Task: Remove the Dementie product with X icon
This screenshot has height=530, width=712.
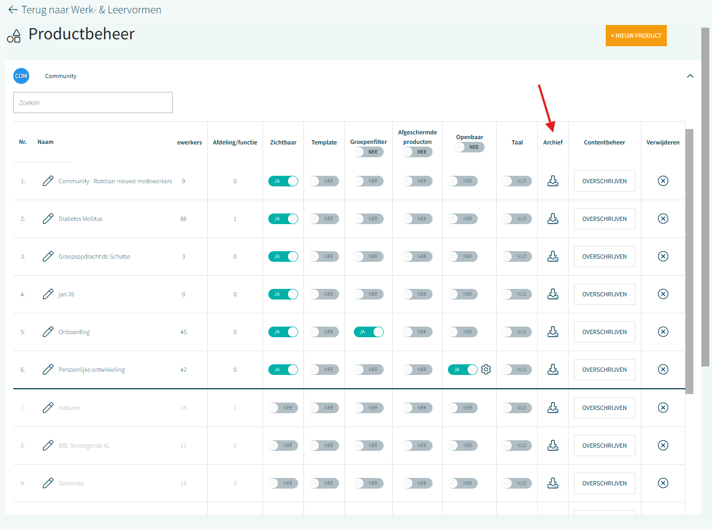Action: [663, 483]
